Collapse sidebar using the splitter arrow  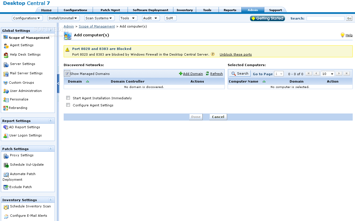click(x=58, y=83)
